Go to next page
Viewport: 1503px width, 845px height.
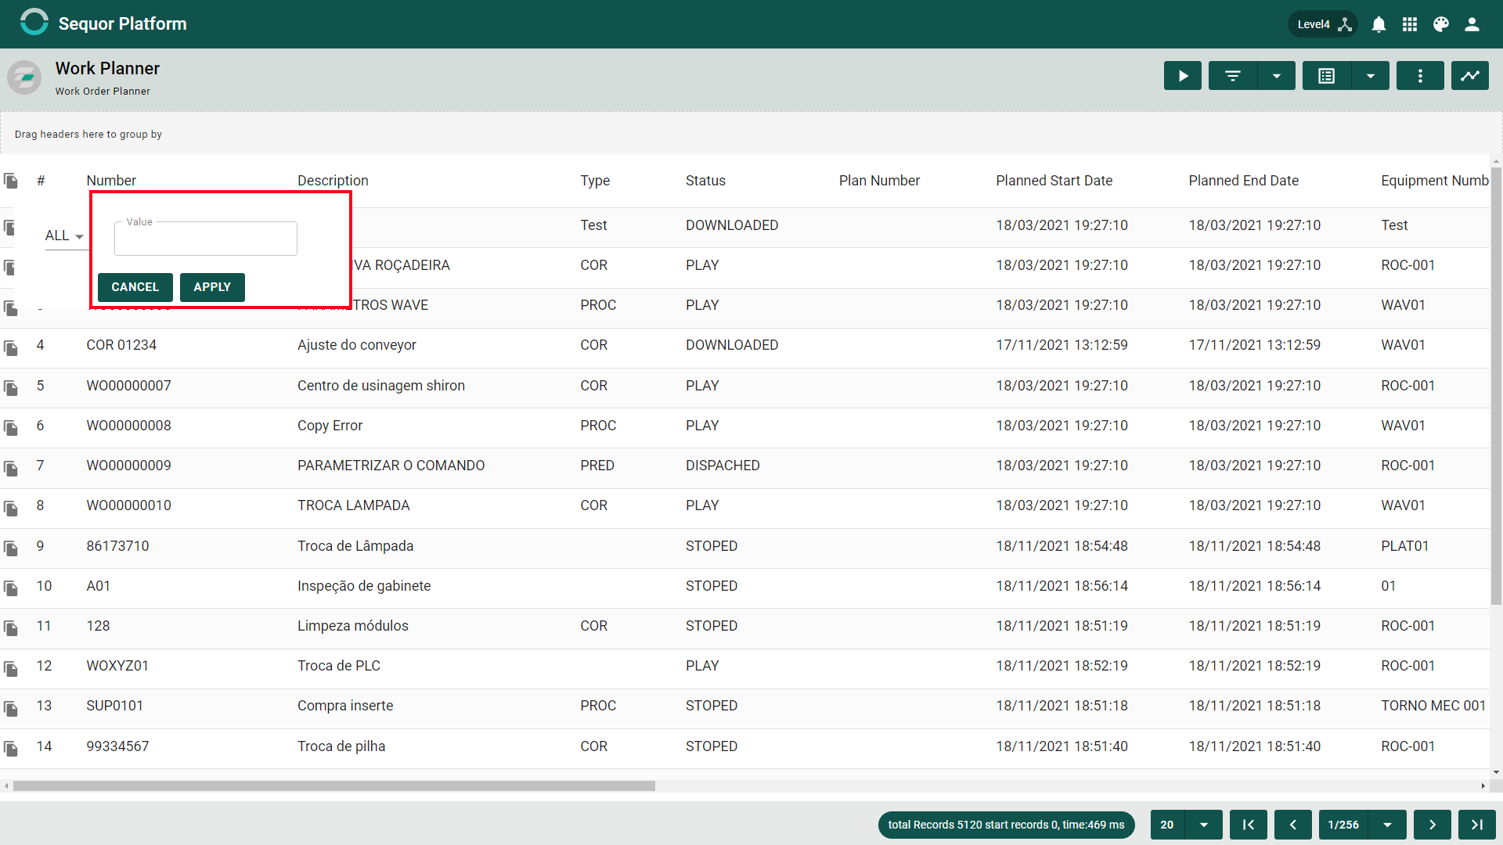coord(1433,825)
